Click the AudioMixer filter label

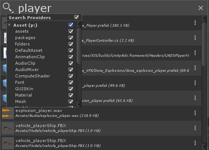click(x=27, y=70)
